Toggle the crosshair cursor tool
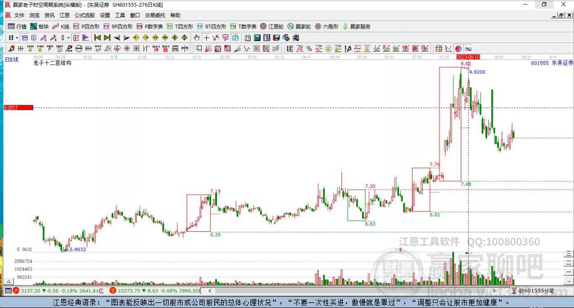The image size is (574, 308). pyautogui.click(x=206, y=38)
